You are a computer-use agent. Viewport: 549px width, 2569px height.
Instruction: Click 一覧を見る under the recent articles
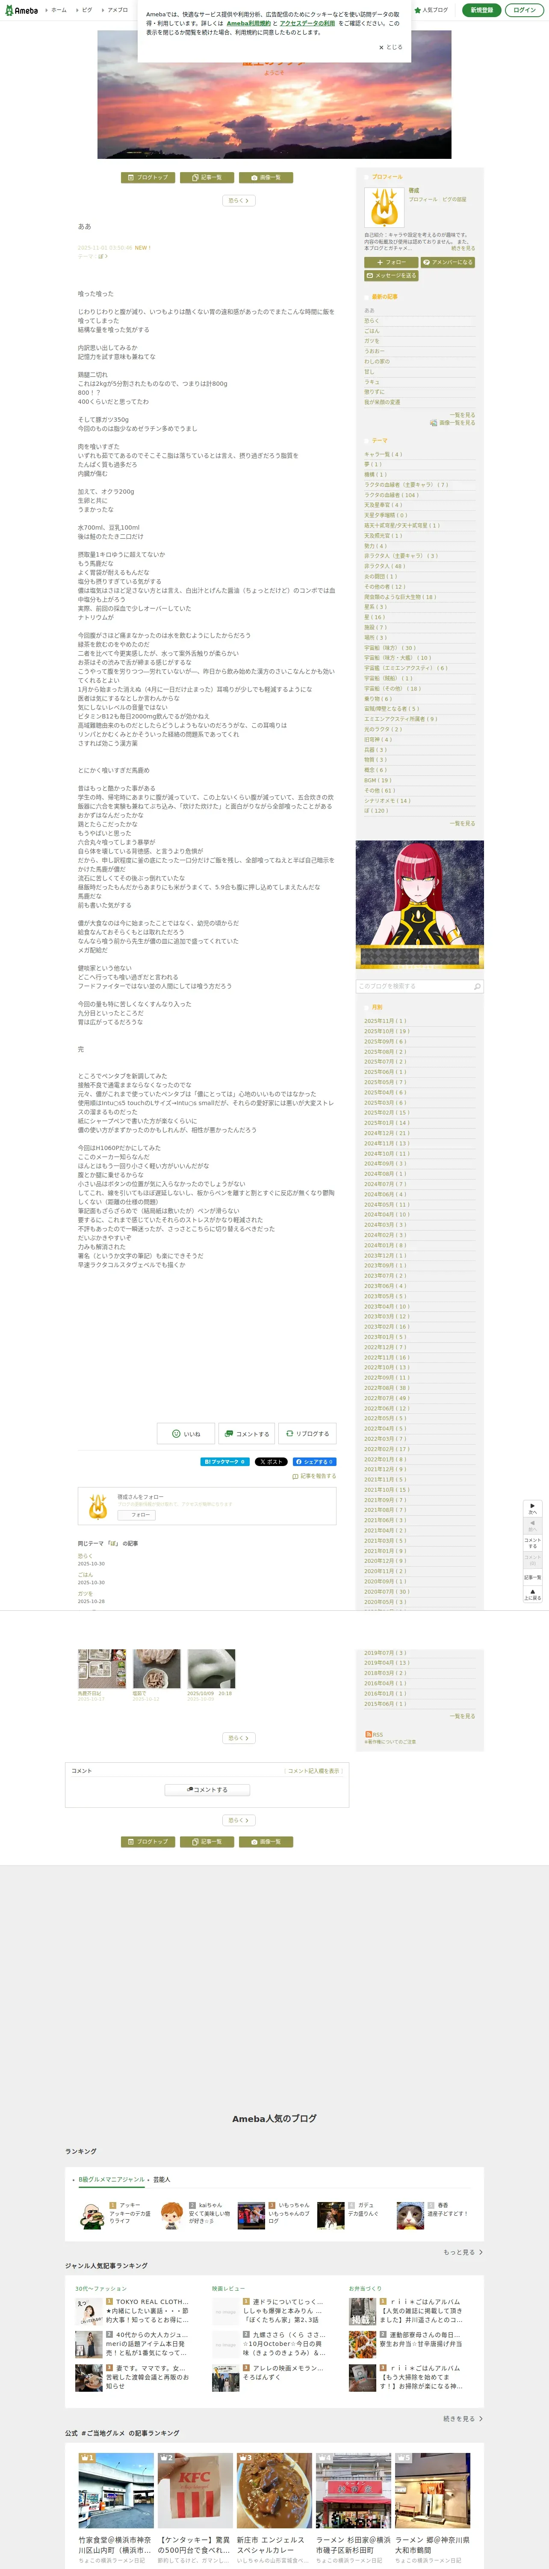click(x=462, y=415)
